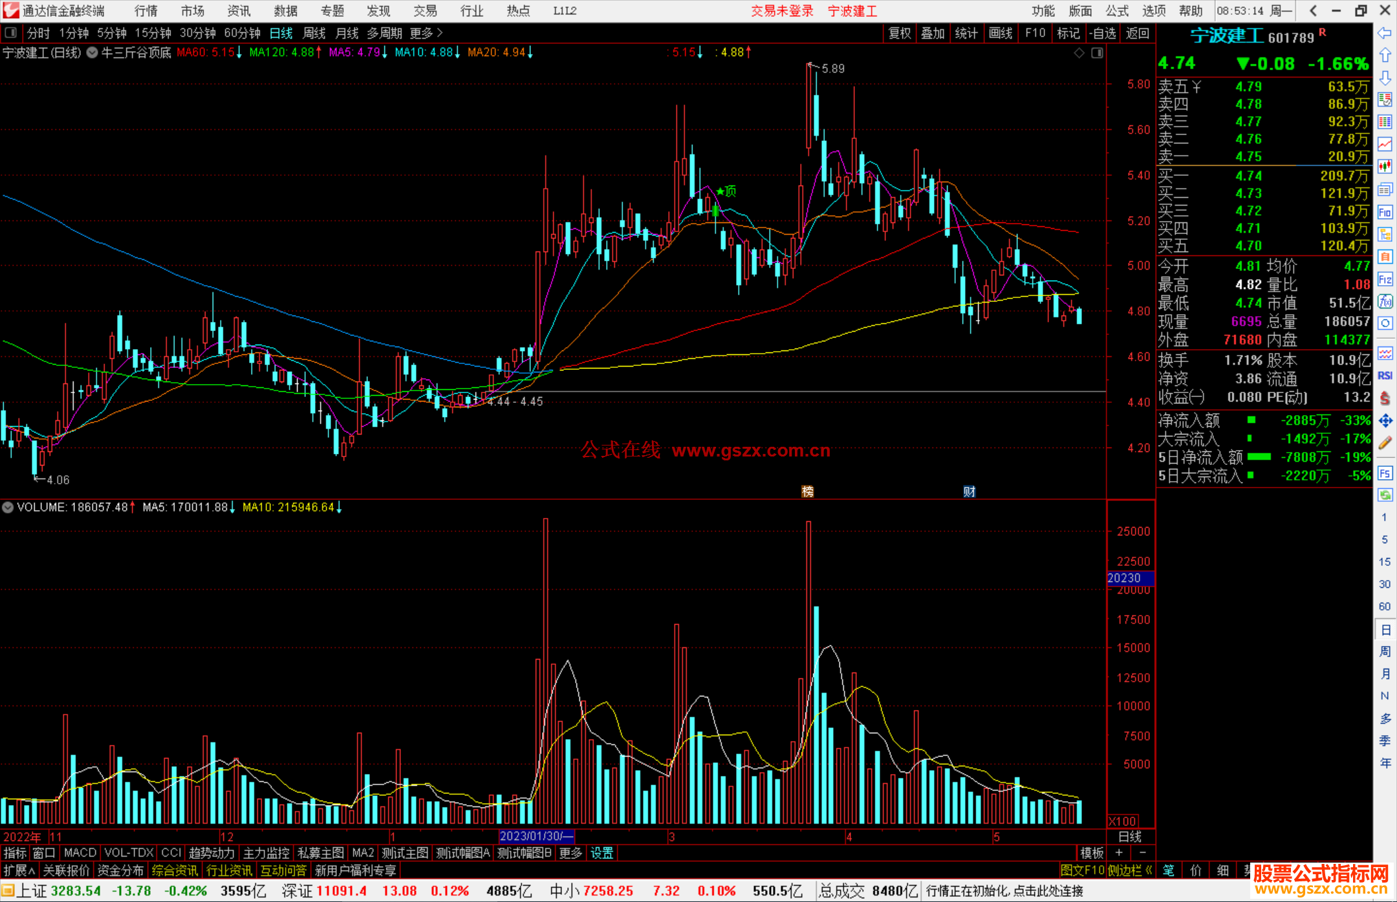Image resolution: width=1397 pixels, height=902 pixels.
Task: Open the 自选 add-to-watchlist dropdown
Action: [x=1102, y=33]
